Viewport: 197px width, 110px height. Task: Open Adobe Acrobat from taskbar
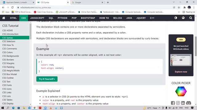tap(40, 108)
